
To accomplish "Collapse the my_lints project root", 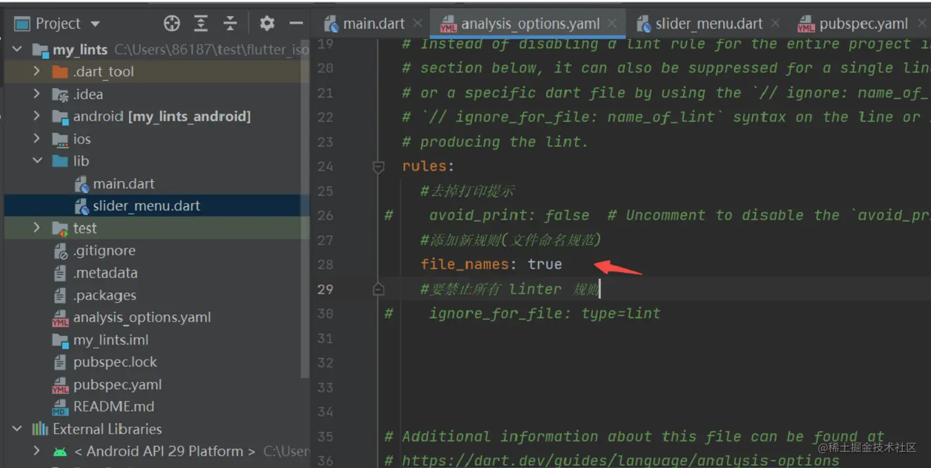I will 17,49.
